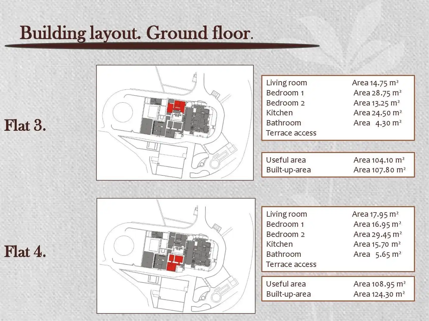Click Flat 4 Built-up-area 124.30 m² text
The height and width of the screenshot is (321, 429).
tap(335, 294)
